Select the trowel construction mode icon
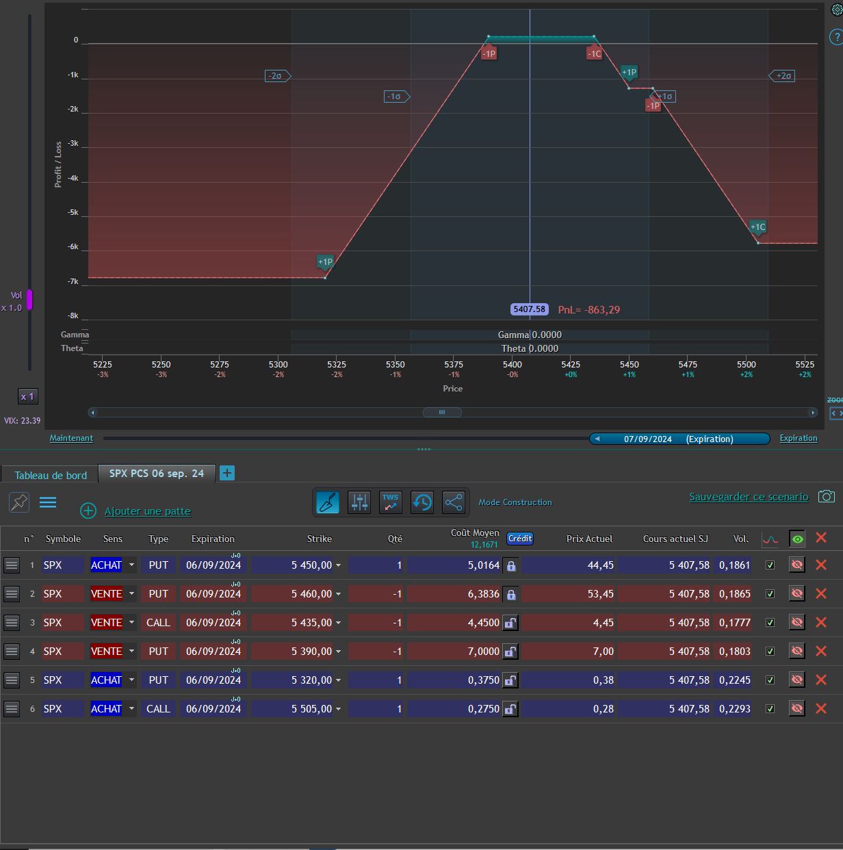This screenshot has width=843, height=850. [x=328, y=502]
